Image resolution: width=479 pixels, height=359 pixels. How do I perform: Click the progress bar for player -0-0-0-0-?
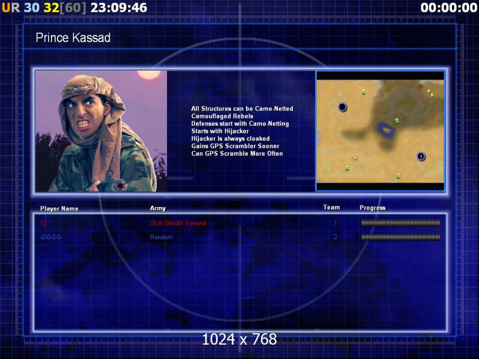(x=401, y=237)
